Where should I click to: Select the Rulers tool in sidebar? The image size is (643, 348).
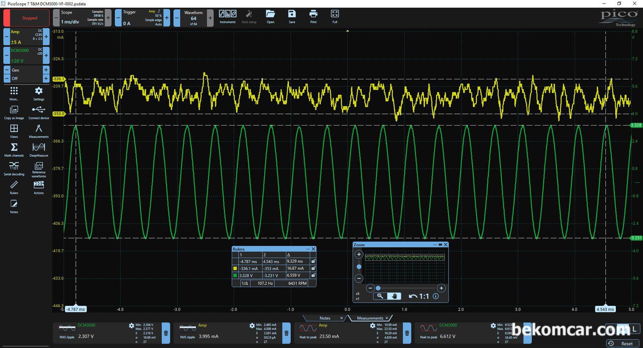tap(14, 187)
